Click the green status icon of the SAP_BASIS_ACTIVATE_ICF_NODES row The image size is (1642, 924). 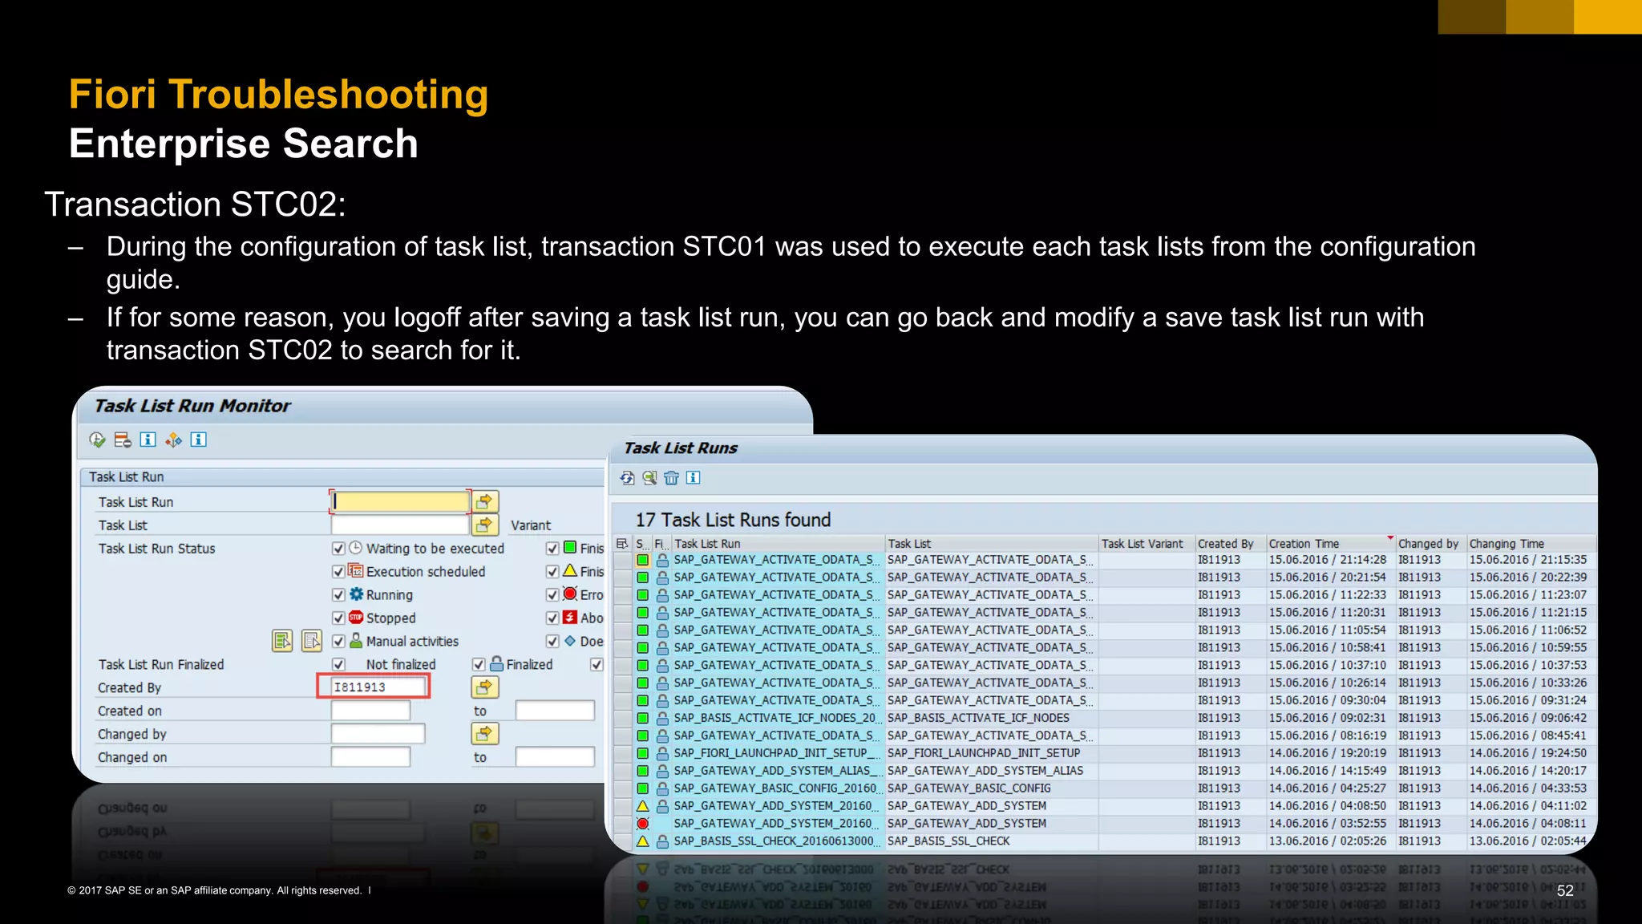coord(642,718)
